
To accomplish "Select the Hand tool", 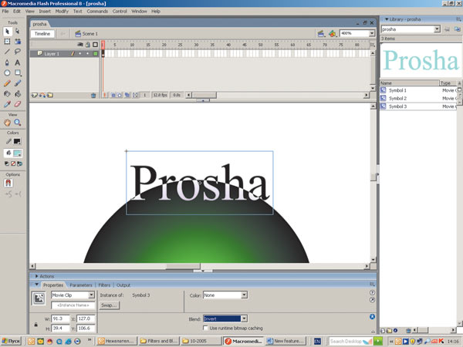I will [7, 123].
